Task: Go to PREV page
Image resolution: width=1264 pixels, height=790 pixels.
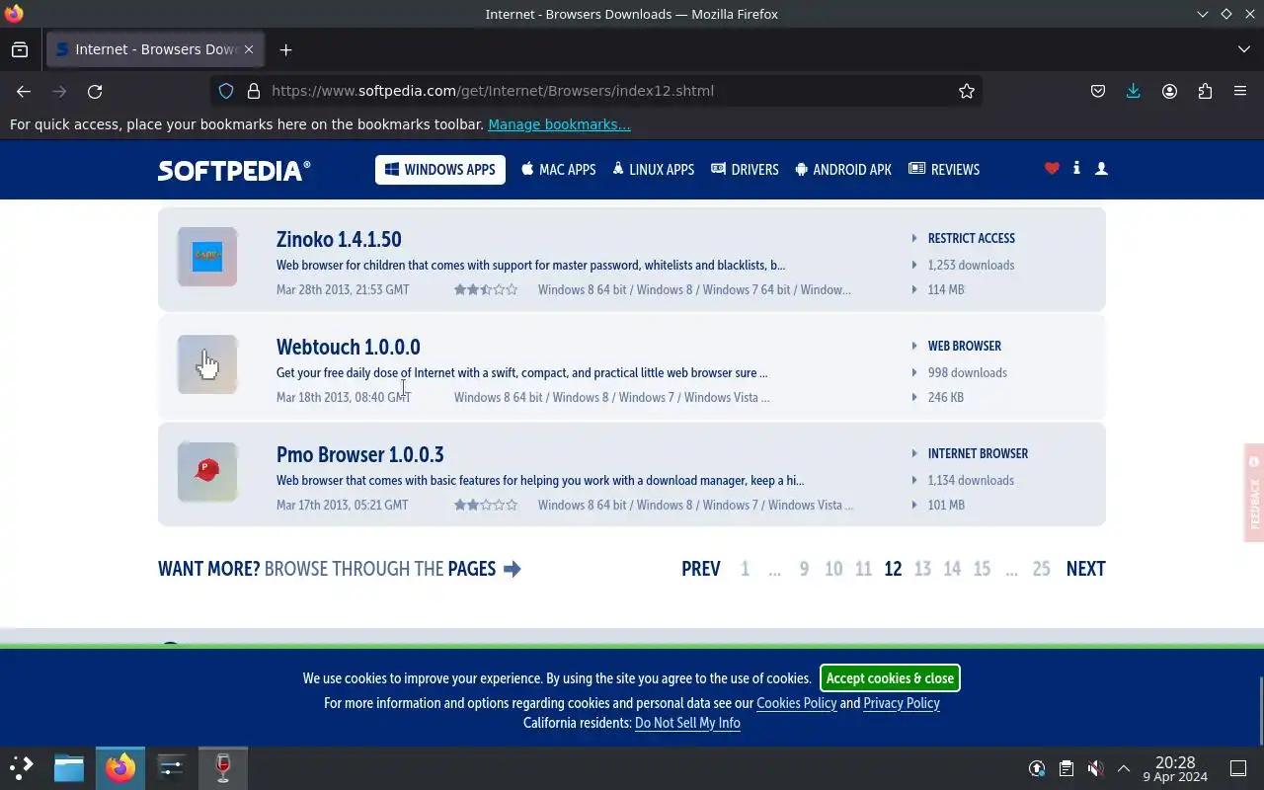Action: 701,569
